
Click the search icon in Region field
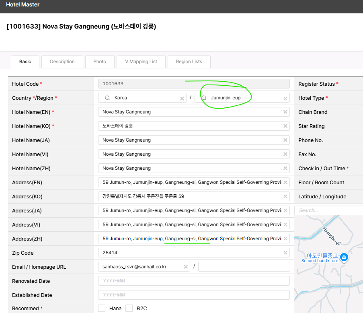click(x=204, y=98)
